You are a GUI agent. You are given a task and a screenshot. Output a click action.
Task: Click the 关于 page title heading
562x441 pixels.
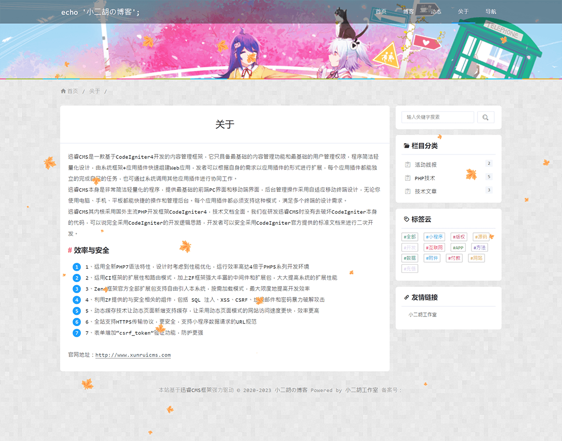tap(225, 125)
